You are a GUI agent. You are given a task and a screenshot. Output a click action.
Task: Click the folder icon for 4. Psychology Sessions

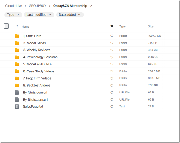click(17, 57)
